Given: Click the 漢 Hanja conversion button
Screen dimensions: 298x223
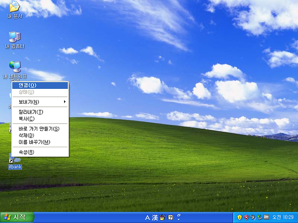Looking at the screenshot, I should (x=155, y=218).
